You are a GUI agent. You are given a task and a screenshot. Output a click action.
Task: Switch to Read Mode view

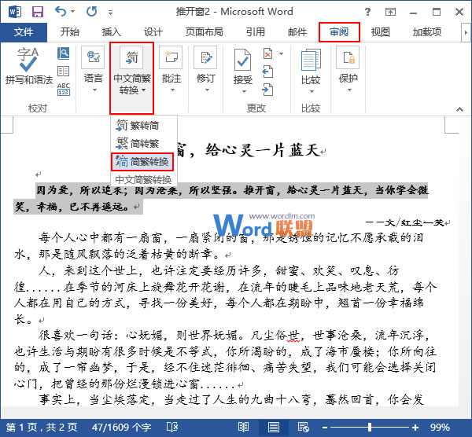243,427
